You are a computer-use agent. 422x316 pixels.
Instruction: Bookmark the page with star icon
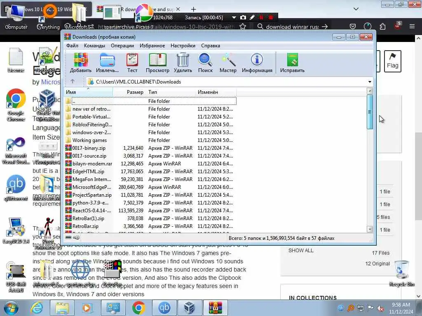242,26
